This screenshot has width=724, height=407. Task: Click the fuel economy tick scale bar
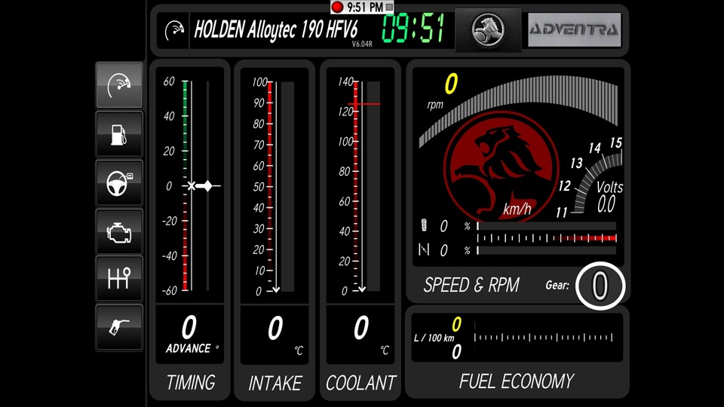point(544,338)
